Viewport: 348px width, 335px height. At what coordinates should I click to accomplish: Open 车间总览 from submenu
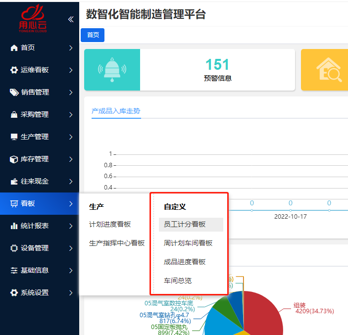(178, 281)
